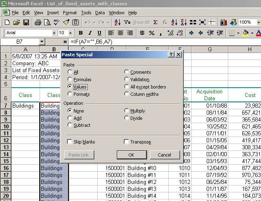261x201 pixels.
Task: Run the Spelling check icon
Action: point(57,22)
